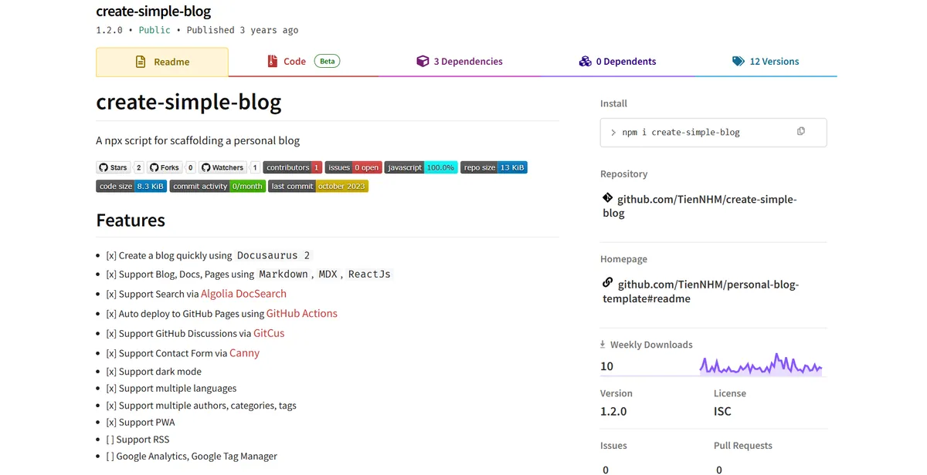Click the Features heading

(x=131, y=221)
